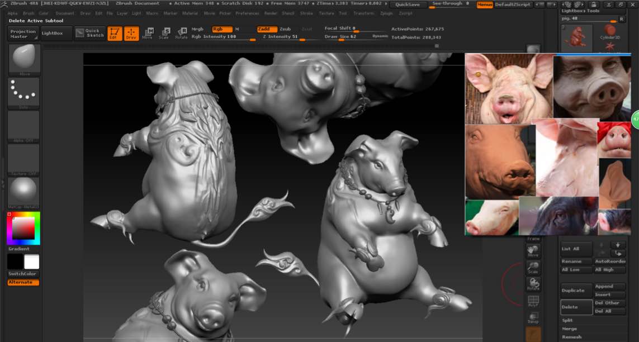This screenshot has width=639, height=342.
Task: Toggle Rgb channel mode
Action: click(222, 29)
